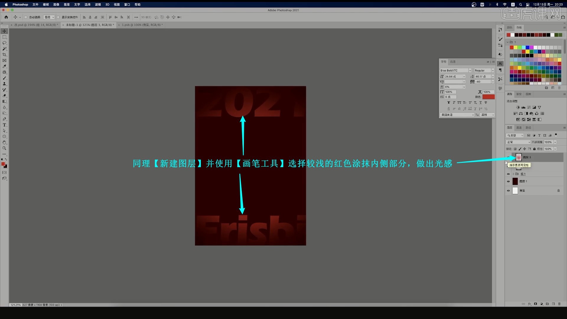Apply All Caps in Character panel
Image resolution: width=567 pixels, height=319 pixels.
pos(459,103)
